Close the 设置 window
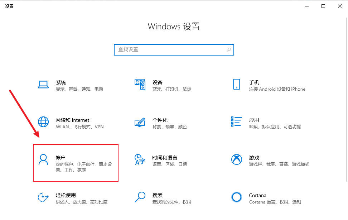Image resolution: width=348 pixels, height=220 pixels. (x=340, y=6)
